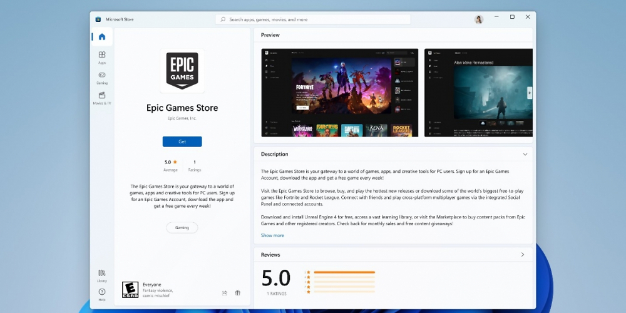Screen dimensions: 626x313
Task: Click the search magnifier icon
Action: click(223, 19)
